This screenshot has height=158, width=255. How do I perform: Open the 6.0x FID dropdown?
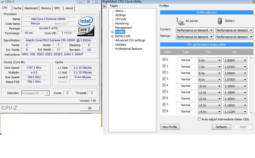tap(210, 60)
